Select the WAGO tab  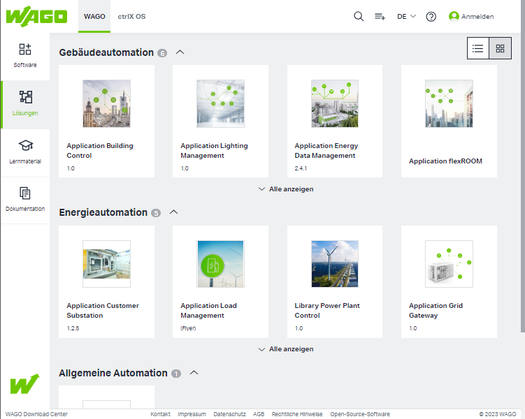94,16
